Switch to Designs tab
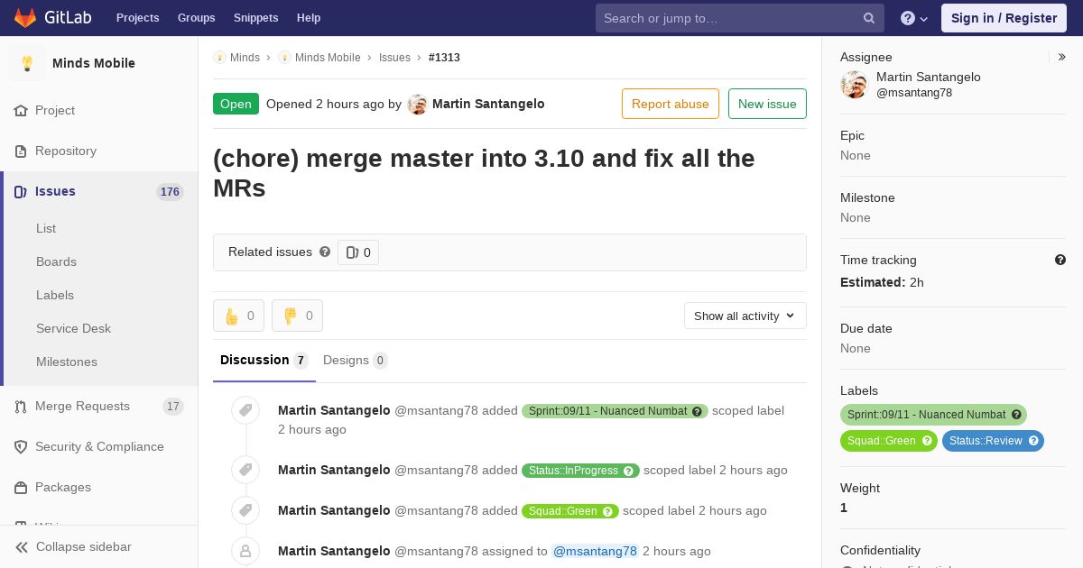The image size is (1083, 568). click(356, 361)
